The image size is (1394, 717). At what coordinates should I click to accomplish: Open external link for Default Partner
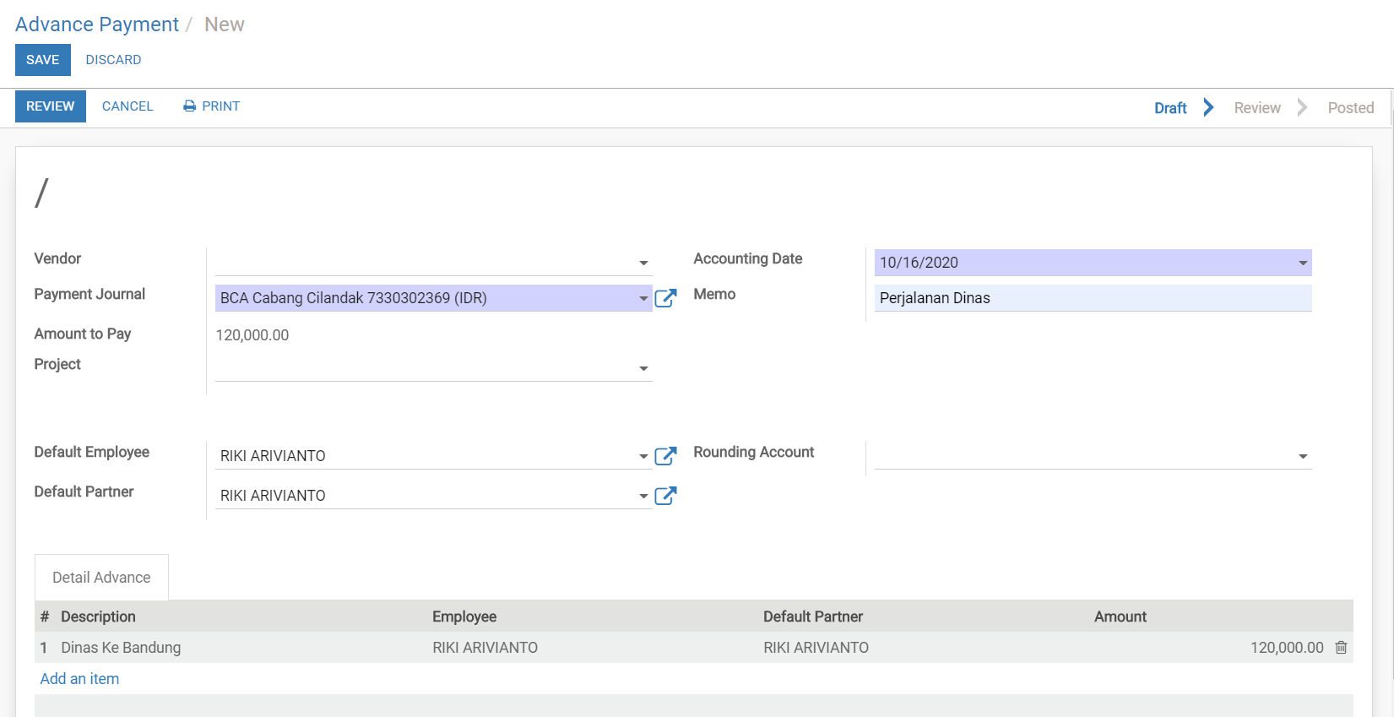[x=665, y=496]
